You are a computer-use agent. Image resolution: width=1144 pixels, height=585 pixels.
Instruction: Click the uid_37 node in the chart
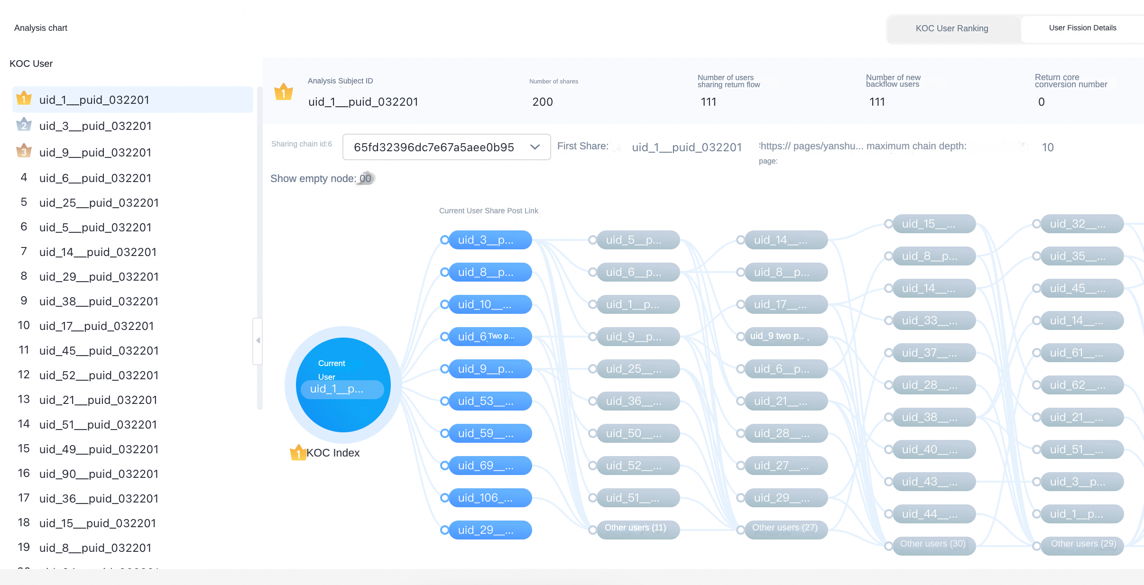tap(934, 353)
